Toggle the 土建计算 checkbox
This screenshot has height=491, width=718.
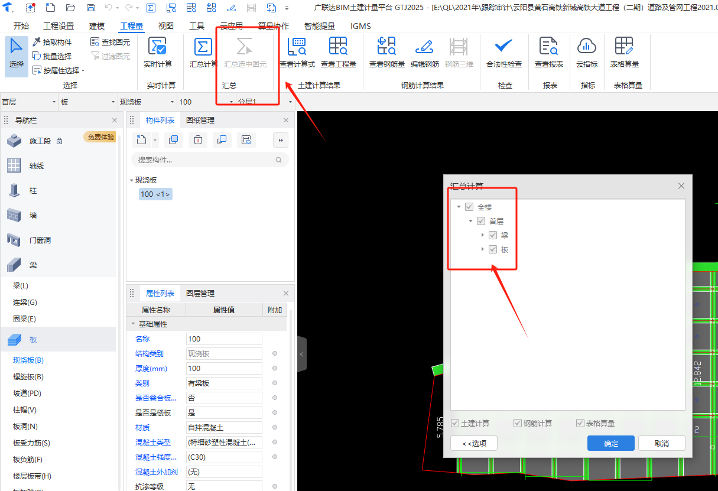click(x=455, y=423)
